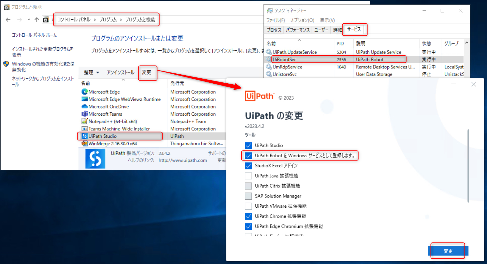Click the installer dialog scrollbar
The height and width of the screenshot is (264, 487).
[x=468, y=165]
